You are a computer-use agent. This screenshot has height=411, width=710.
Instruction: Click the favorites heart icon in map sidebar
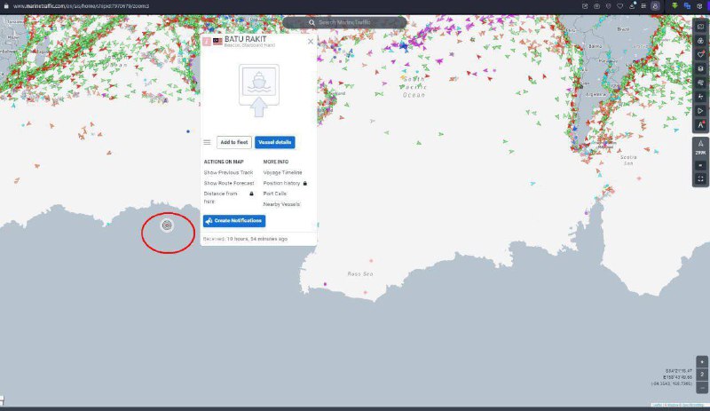click(x=700, y=55)
